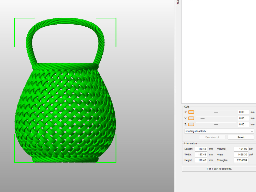
Task: Click the X cut value field
Action: (x=243, y=112)
